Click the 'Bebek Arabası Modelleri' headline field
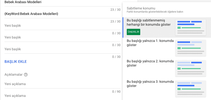Image resolution: width=211 pixels, height=100 pixels. click(62, 2)
